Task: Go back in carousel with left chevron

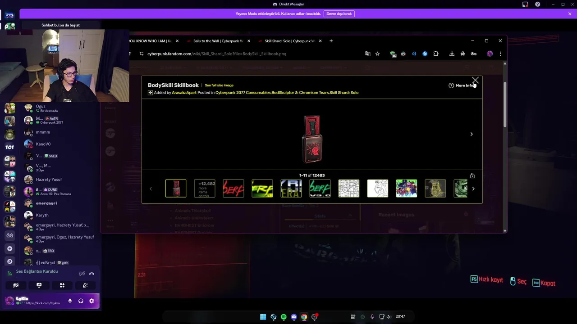Action: click(151, 189)
